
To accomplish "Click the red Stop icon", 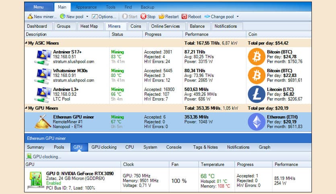I will 143,16.
